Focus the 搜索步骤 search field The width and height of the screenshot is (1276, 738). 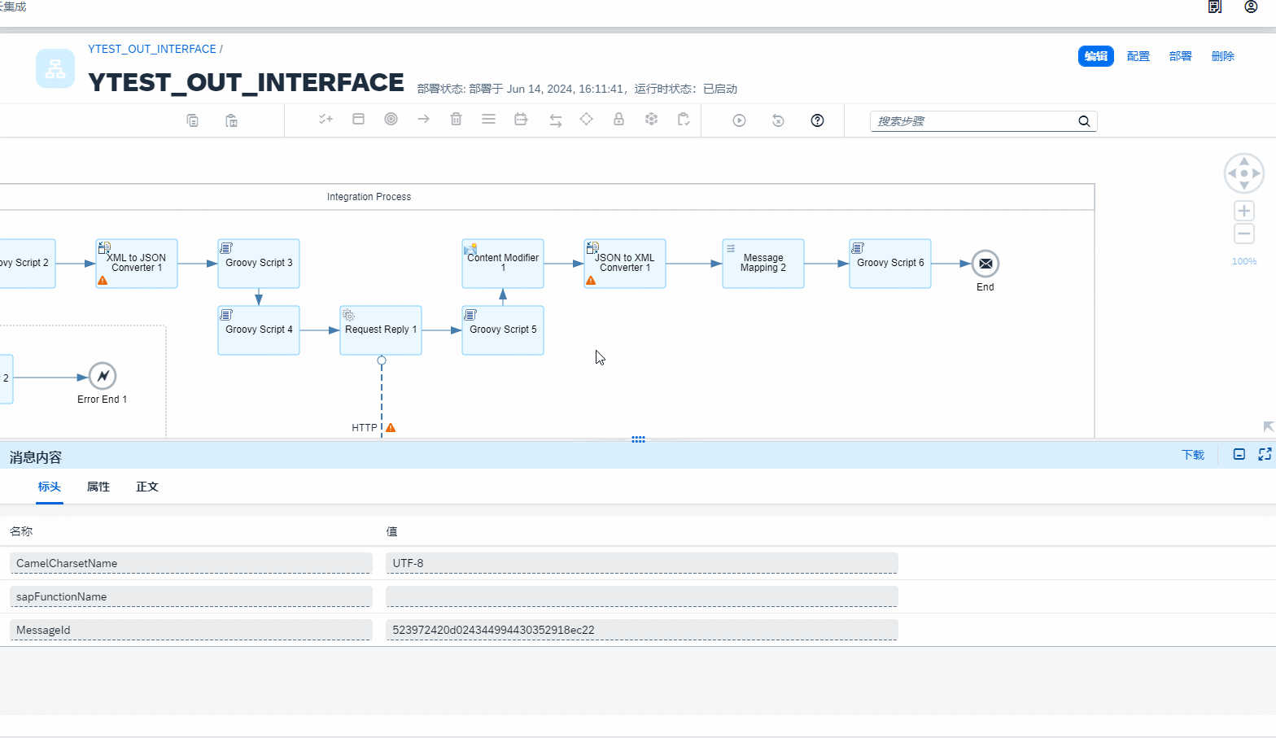coord(972,121)
